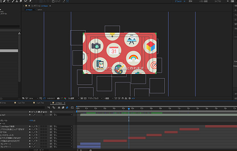The height and width of the screenshot is (151, 237).
Task: Select the アプリが簡単に作れます layer name
Action: tap(10, 138)
